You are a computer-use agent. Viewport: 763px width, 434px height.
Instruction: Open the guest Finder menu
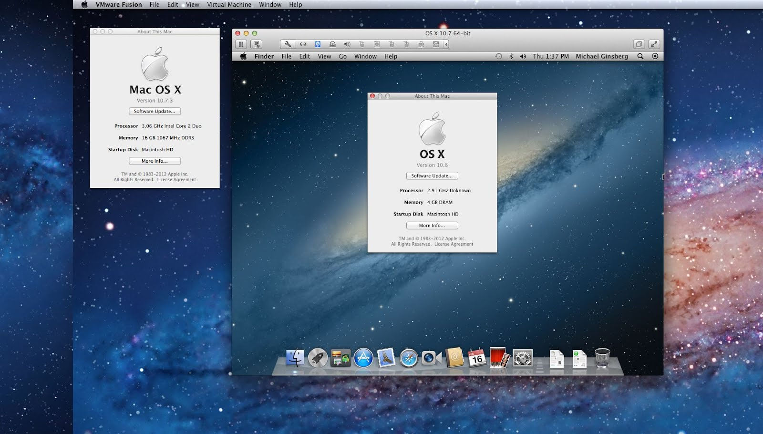(264, 56)
